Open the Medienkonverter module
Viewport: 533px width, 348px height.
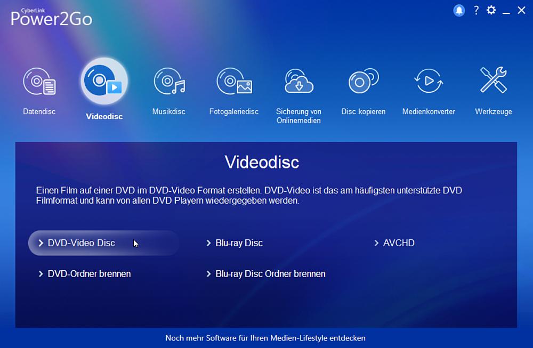click(x=428, y=81)
